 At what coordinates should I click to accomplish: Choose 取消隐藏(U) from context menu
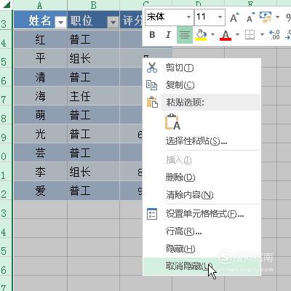(x=202, y=266)
